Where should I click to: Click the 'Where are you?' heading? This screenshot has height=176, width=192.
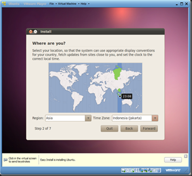(x=49, y=43)
